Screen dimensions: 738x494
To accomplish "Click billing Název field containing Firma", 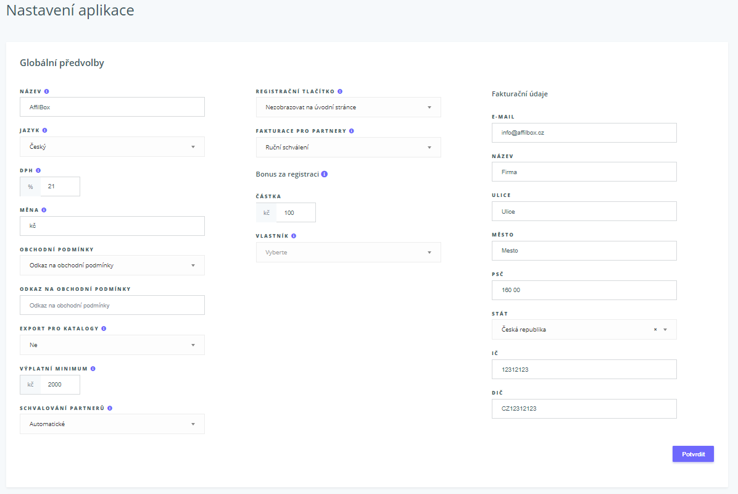I will tap(584, 172).
